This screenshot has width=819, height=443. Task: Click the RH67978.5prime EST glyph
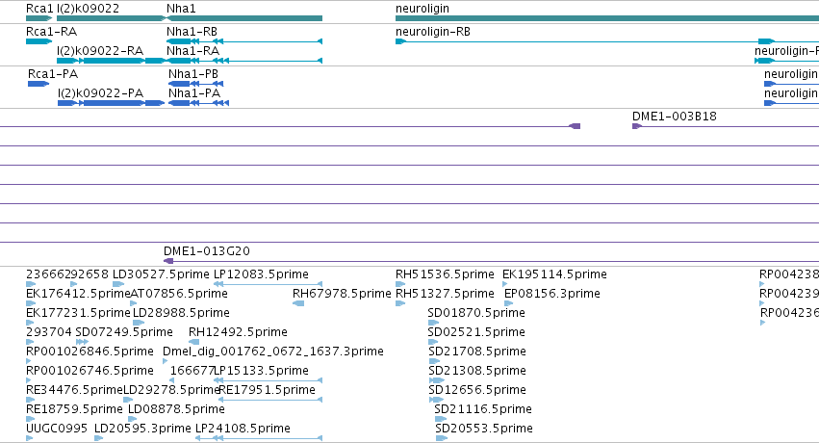[x=298, y=303]
